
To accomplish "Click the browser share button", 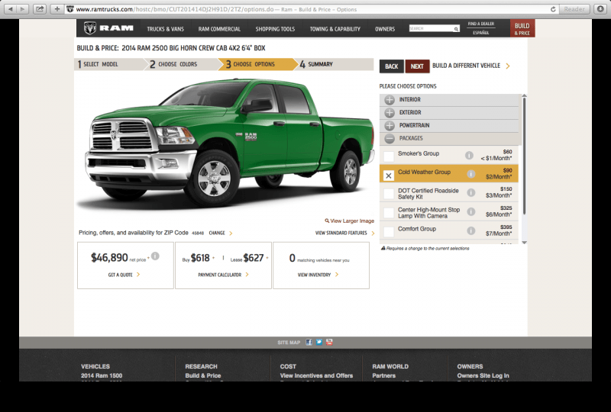I will (40, 9).
